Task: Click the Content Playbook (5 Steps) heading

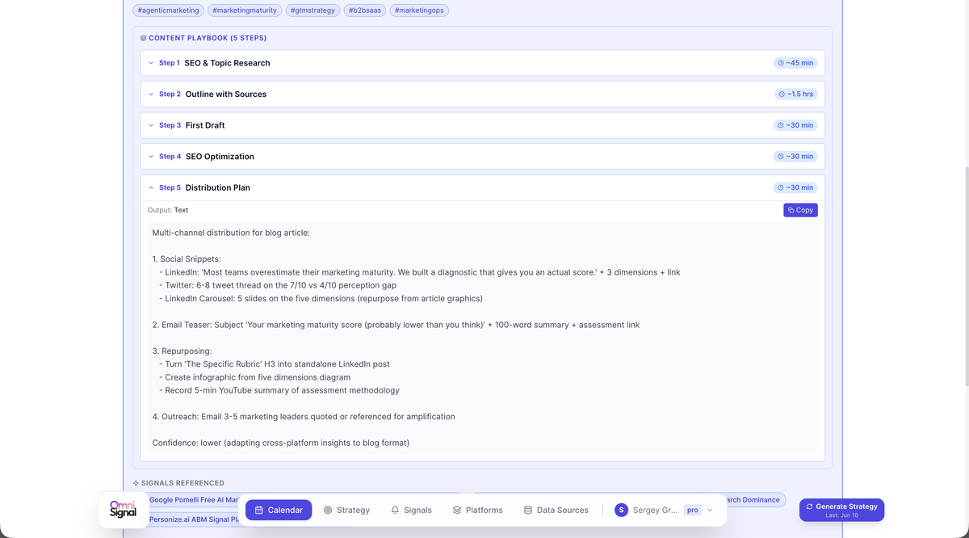Action: coord(208,38)
